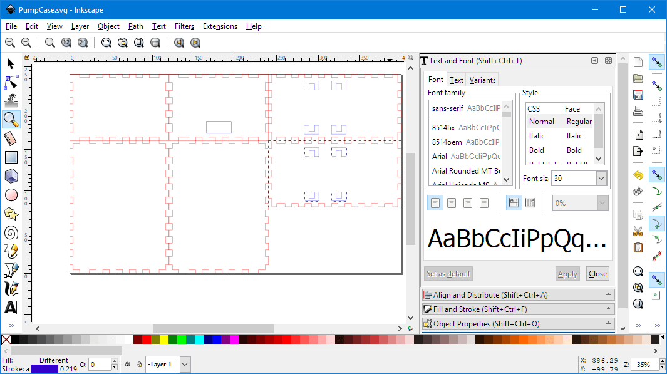Toggle center text alignment
Viewport: 667px width, 374px height.
point(452,203)
